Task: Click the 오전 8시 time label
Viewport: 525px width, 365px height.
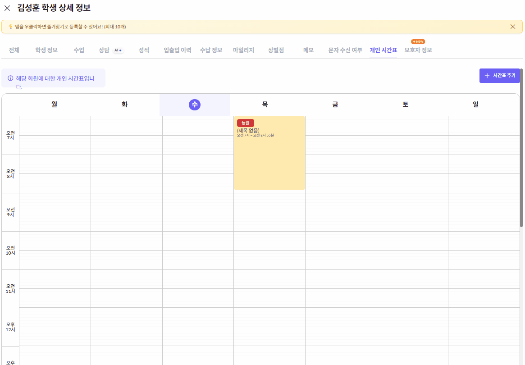Action: point(10,174)
